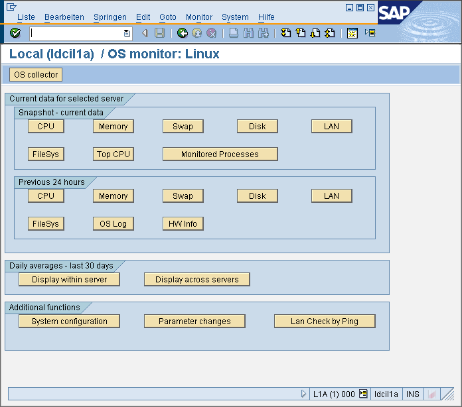Click the Create new session icon
This screenshot has height=407, width=462.
(x=352, y=33)
